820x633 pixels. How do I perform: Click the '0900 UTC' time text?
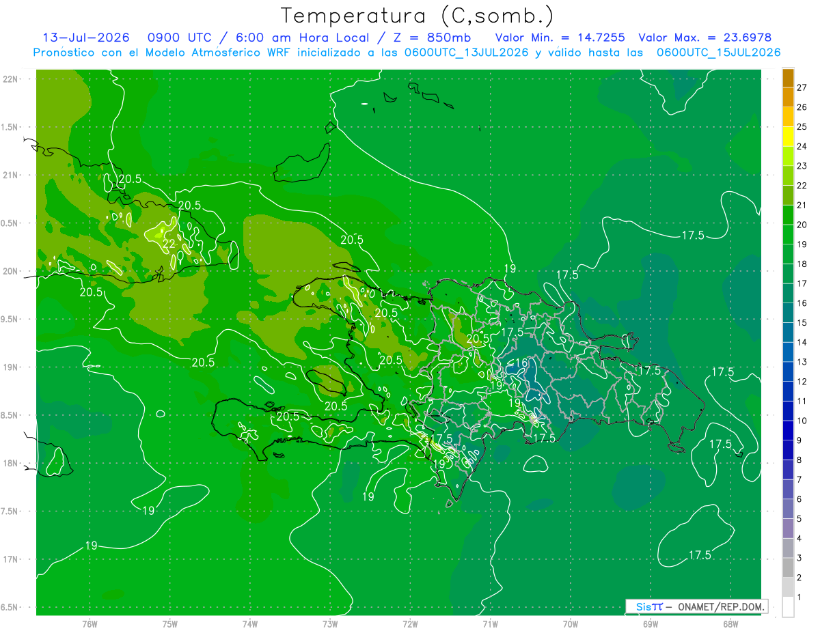point(180,38)
